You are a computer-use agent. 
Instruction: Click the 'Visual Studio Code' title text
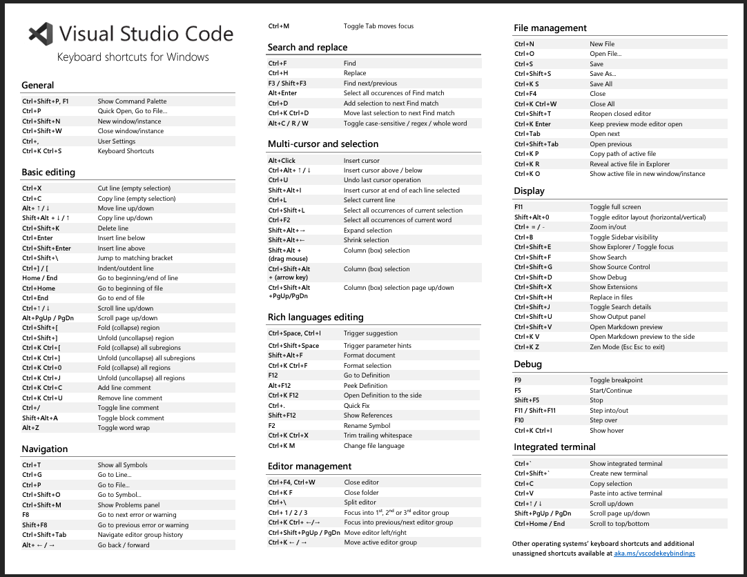point(146,34)
